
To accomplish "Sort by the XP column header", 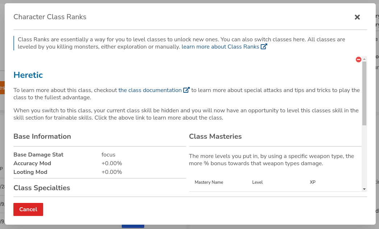I will (313, 182).
